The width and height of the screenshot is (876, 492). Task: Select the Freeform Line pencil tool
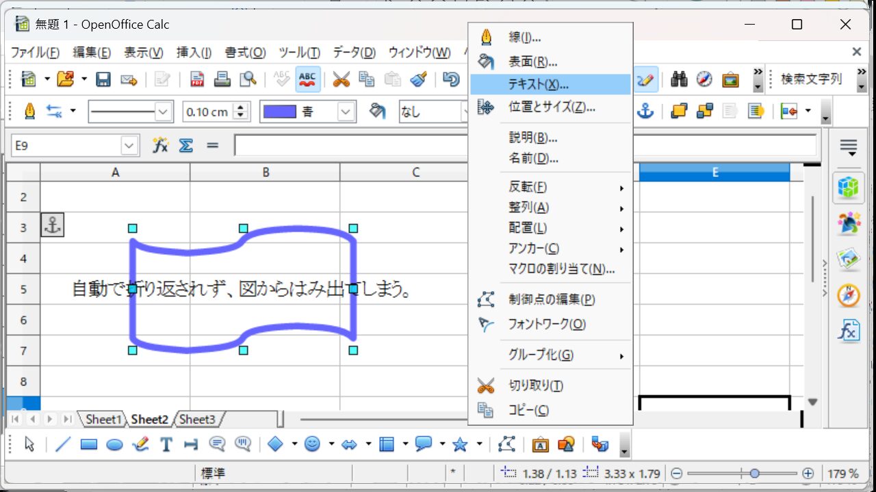(x=140, y=444)
